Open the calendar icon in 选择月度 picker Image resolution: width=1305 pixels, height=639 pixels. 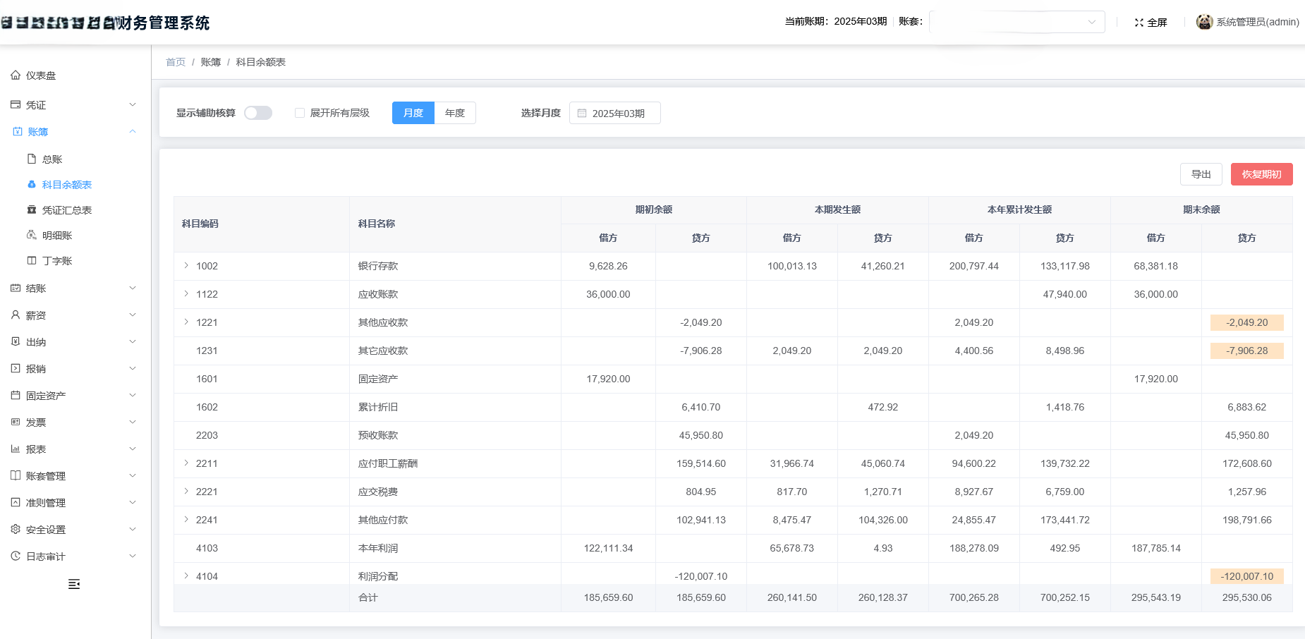coord(581,113)
